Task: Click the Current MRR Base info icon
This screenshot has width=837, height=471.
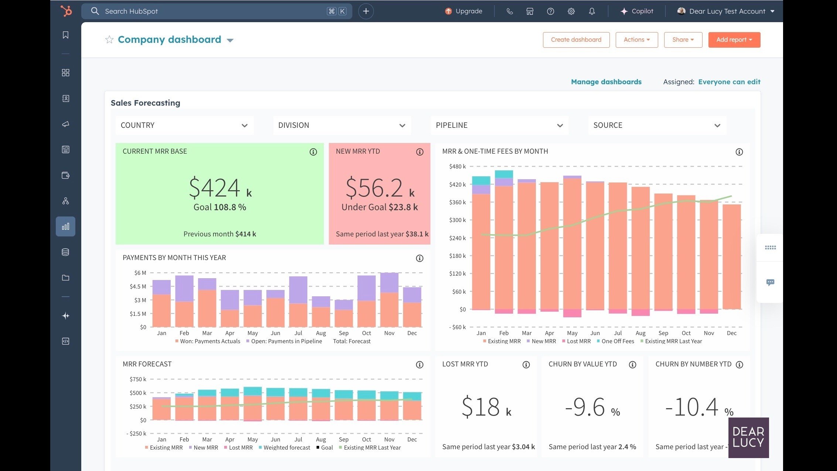Action: point(313,152)
